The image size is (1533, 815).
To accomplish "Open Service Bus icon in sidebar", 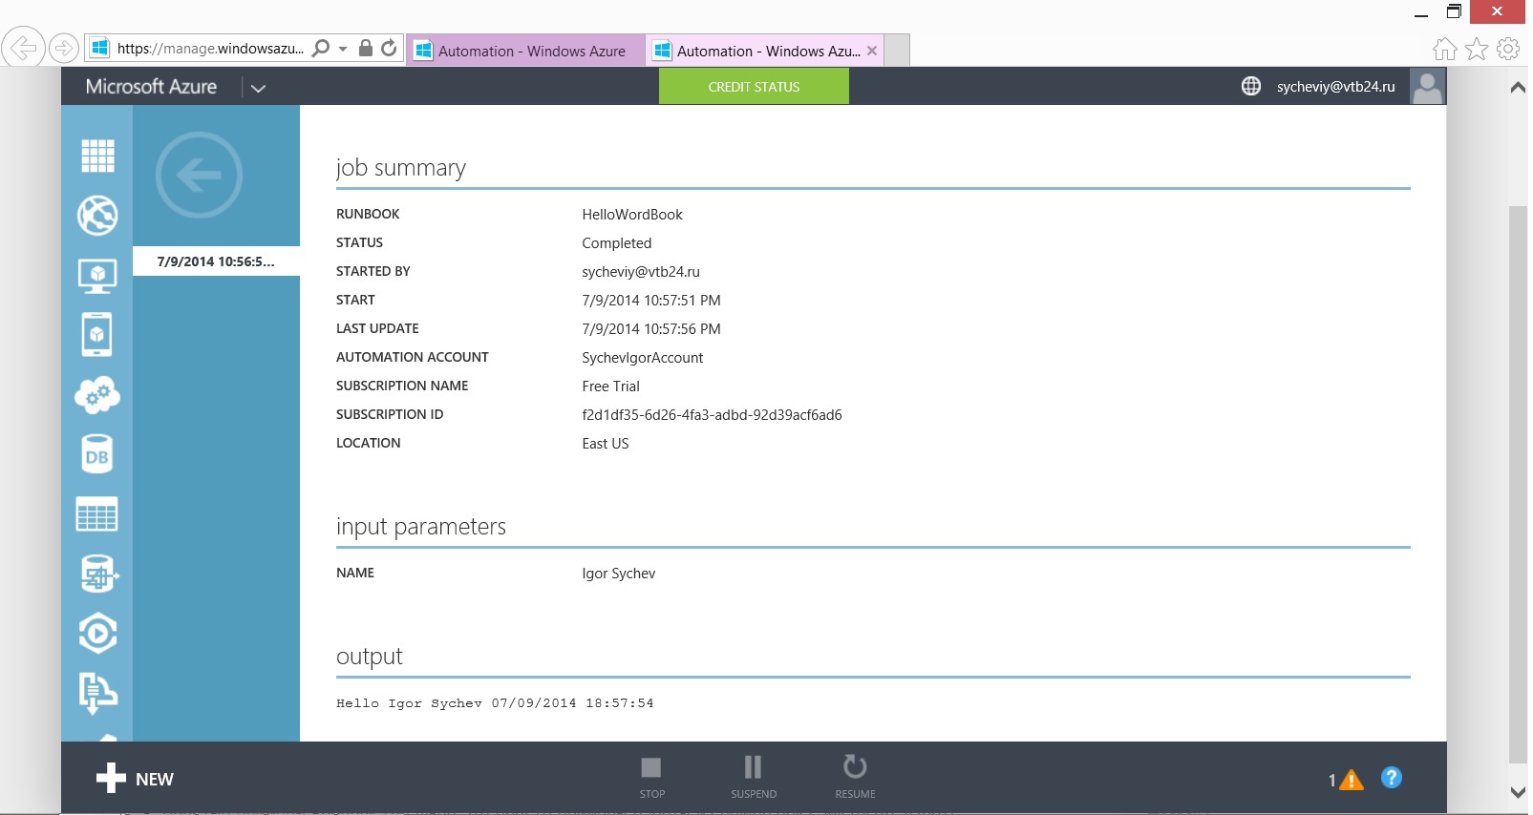I will coord(97,693).
